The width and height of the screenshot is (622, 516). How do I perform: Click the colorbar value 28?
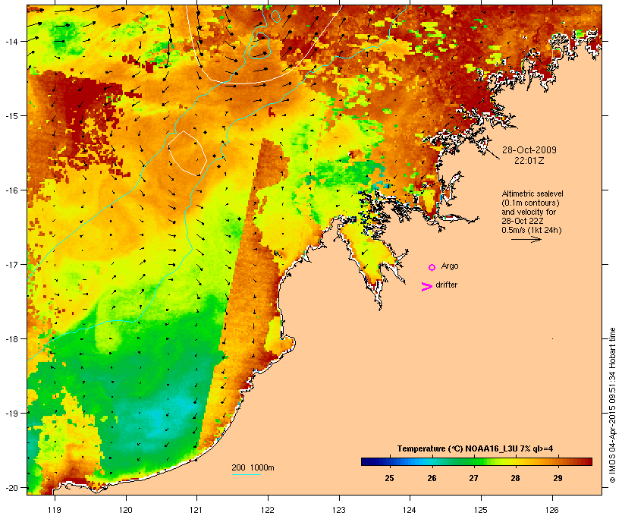coord(515,478)
